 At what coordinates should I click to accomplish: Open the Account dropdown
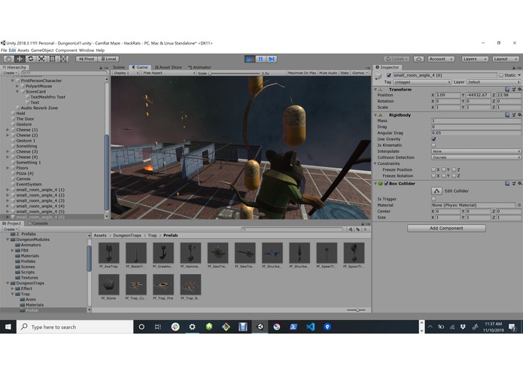click(441, 59)
